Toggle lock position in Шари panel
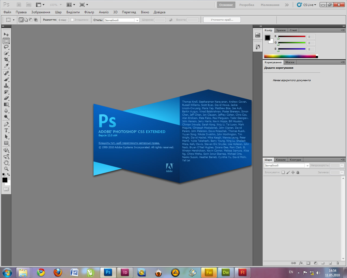This screenshot has height=278, width=347. [x=293, y=172]
